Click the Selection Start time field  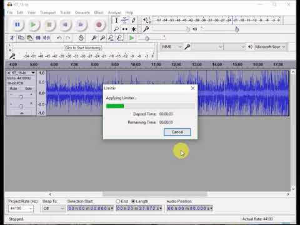(91, 208)
